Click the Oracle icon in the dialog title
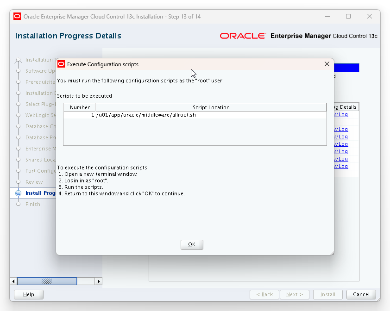390x311 pixels. click(61, 64)
